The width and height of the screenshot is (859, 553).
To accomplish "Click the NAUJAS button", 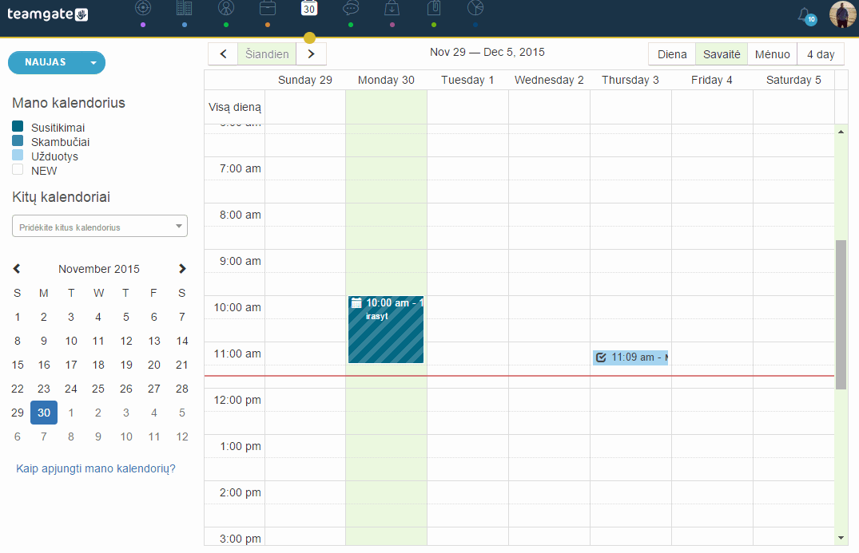I will coord(46,62).
